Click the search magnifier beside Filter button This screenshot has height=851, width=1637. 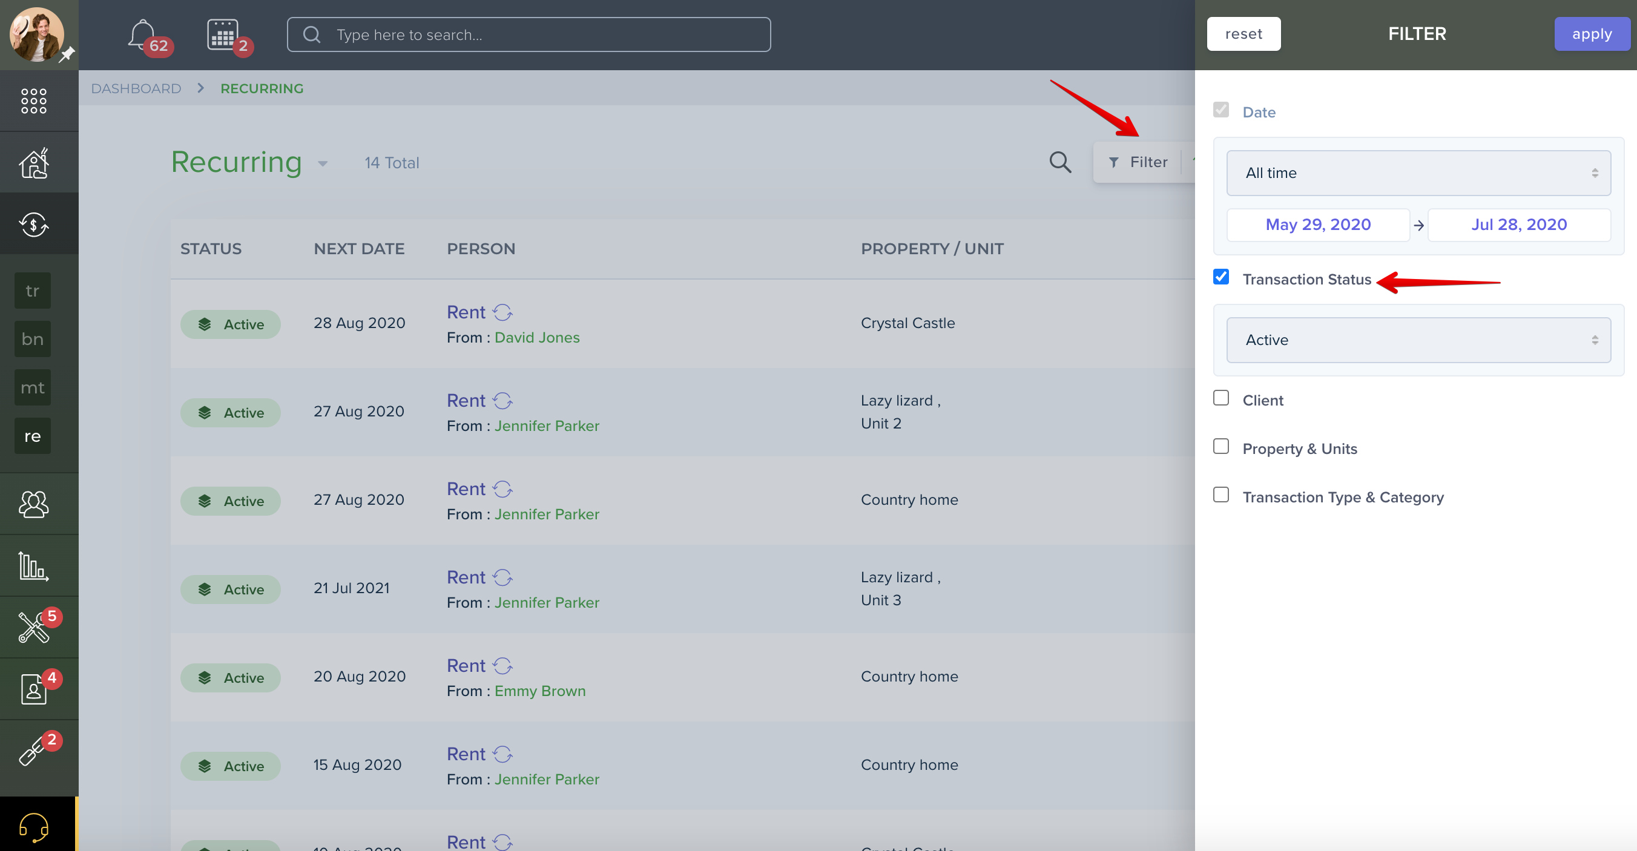click(1060, 163)
